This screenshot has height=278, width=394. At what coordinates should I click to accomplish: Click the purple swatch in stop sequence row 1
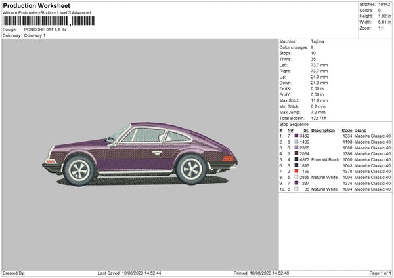click(x=296, y=136)
